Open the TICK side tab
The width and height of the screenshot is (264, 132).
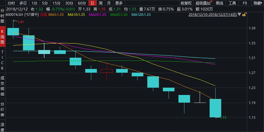pyautogui.click(x=2, y=60)
